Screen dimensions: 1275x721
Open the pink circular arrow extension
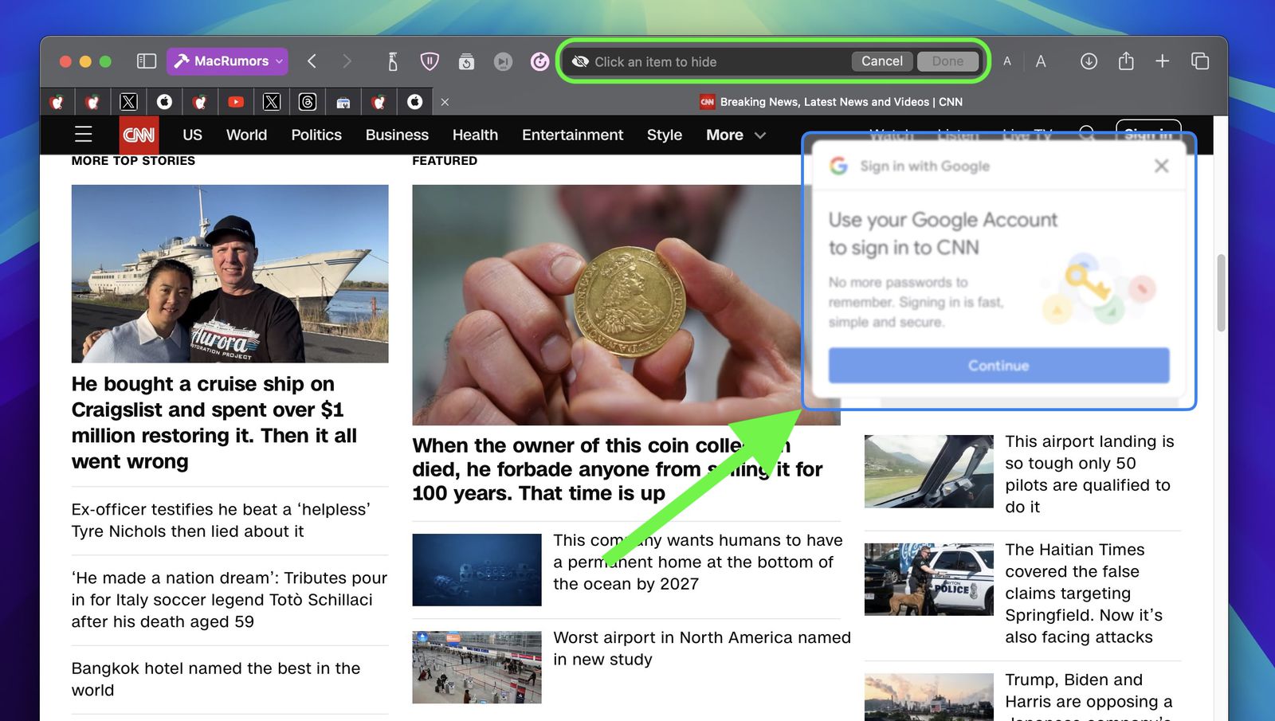[539, 61]
